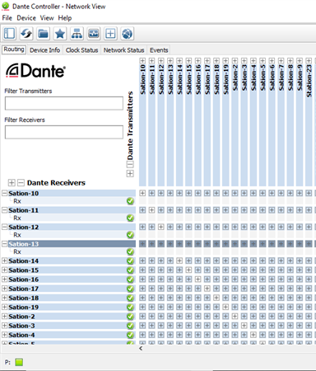Click the star-shaped Choose Primary Clock icon
This screenshot has height=371, width=316.
coord(60,34)
